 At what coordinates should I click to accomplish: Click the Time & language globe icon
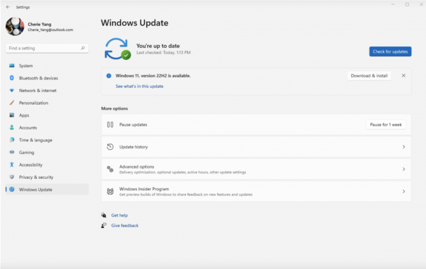[x=12, y=140]
